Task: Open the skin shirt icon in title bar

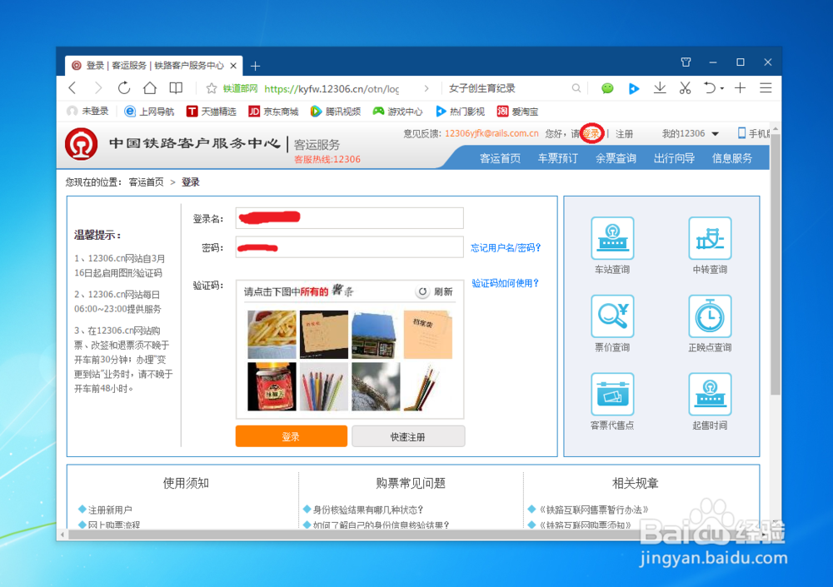Action: tap(686, 62)
